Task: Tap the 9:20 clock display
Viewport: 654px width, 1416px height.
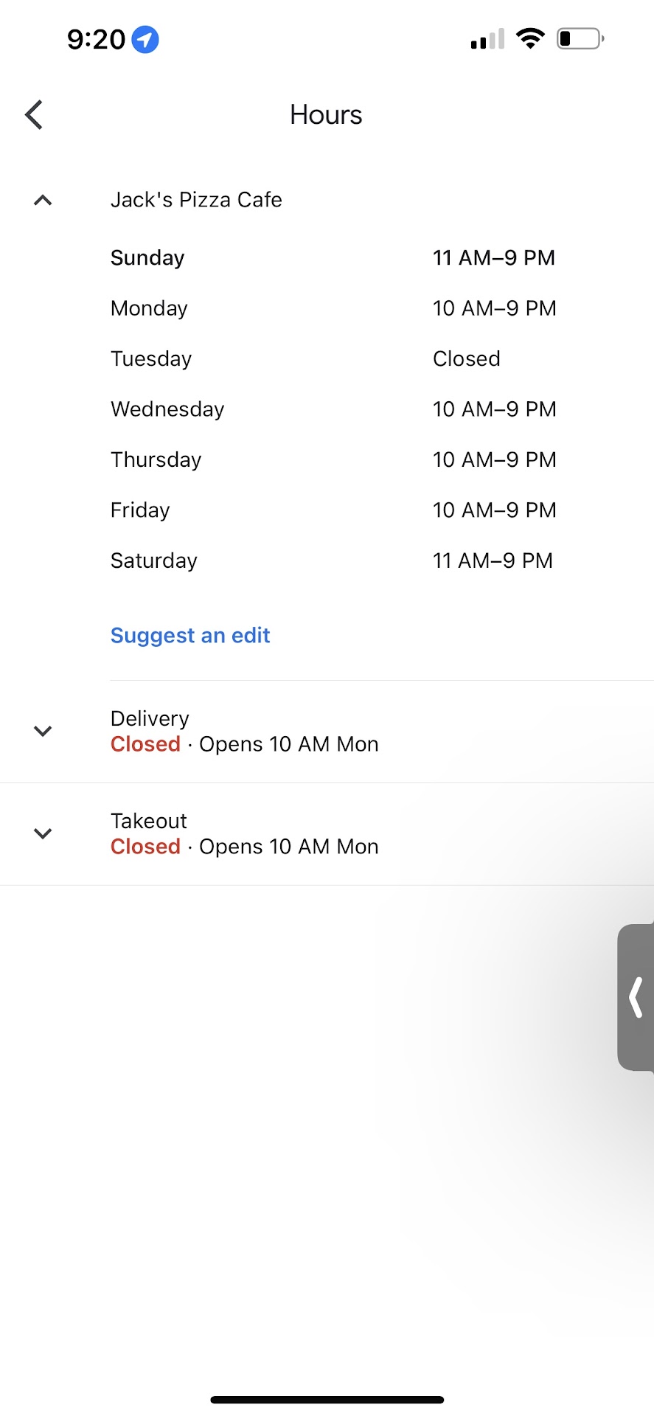Action: (x=96, y=39)
